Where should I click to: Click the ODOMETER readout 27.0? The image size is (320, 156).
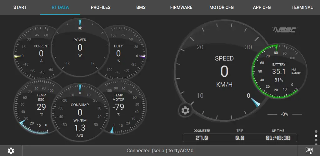tap(202, 138)
